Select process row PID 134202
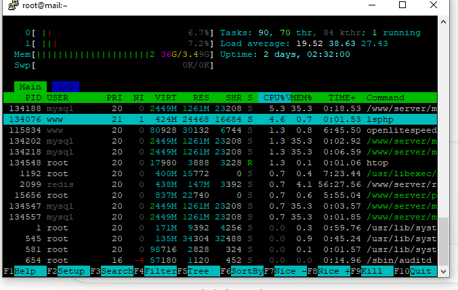458x290 pixels. coord(220,141)
